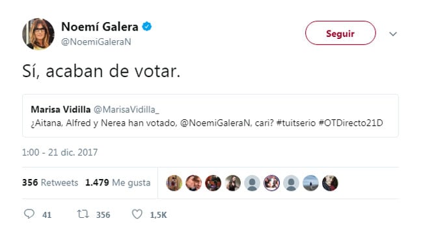Screen dimensions: 423x238
Task: Follow the account with Seguir button
Action: click(x=340, y=33)
